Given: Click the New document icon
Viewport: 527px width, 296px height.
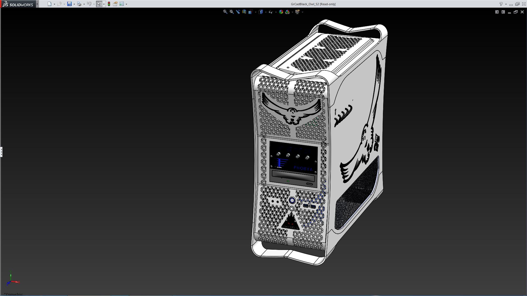Looking at the screenshot, I should coord(49,4).
